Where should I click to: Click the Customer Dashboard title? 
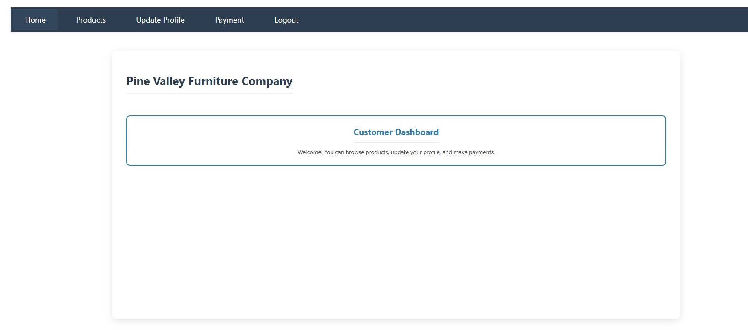(396, 132)
